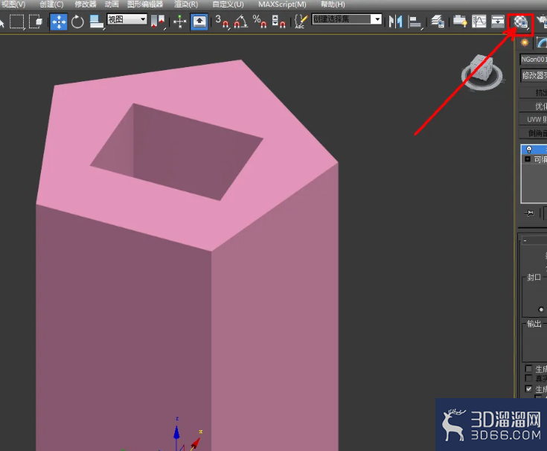The height and width of the screenshot is (451, 547).
Task: Click the Mirror tool icon
Action: (396, 22)
